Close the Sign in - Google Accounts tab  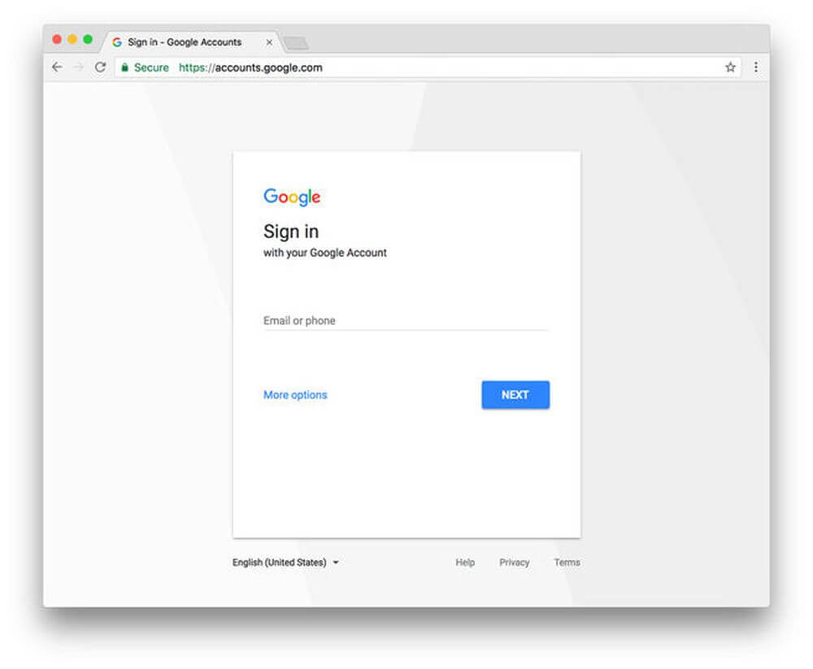pyautogui.click(x=269, y=42)
